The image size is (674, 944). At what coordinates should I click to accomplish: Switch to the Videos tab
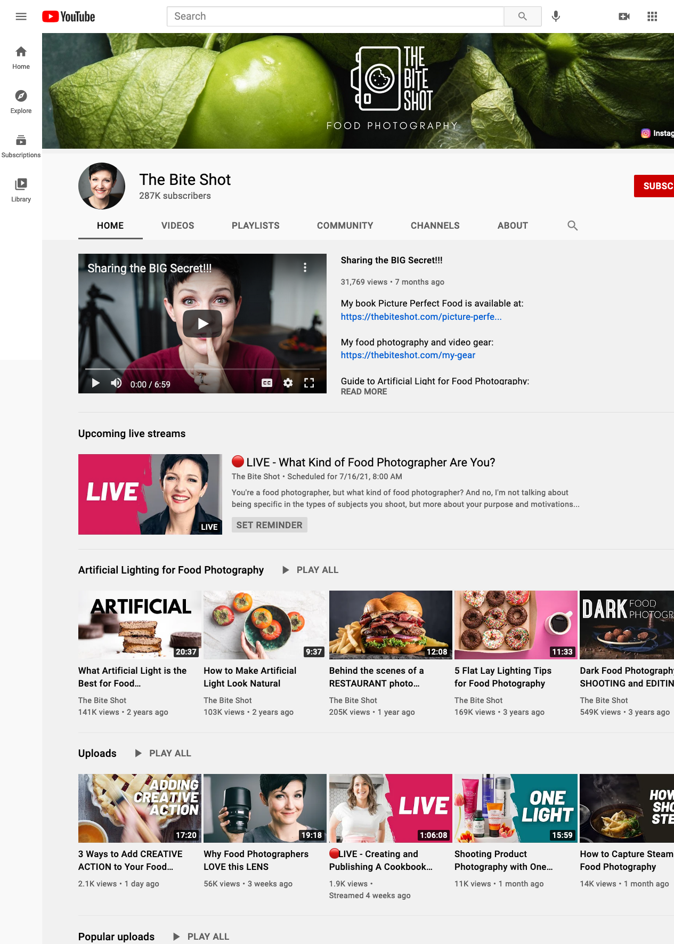(178, 225)
